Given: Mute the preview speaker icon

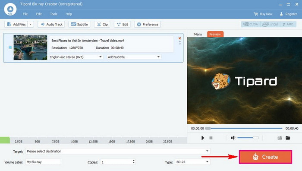Looking at the screenshot, I should pyautogui.click(x=233, y=138).
